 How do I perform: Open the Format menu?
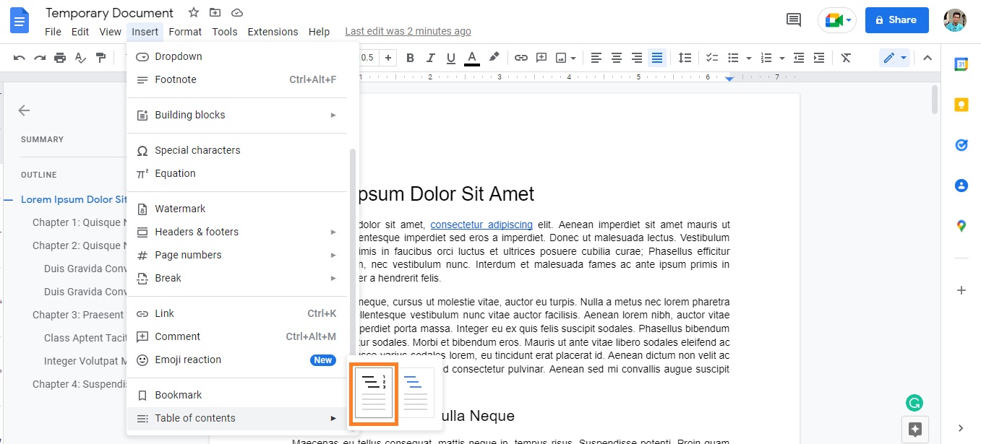coord(185,32)
